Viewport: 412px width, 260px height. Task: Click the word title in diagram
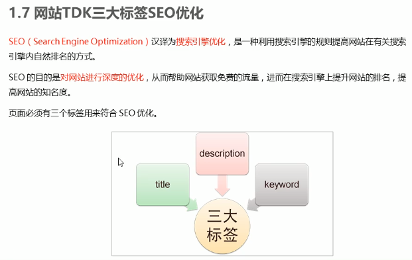point(163,185)
